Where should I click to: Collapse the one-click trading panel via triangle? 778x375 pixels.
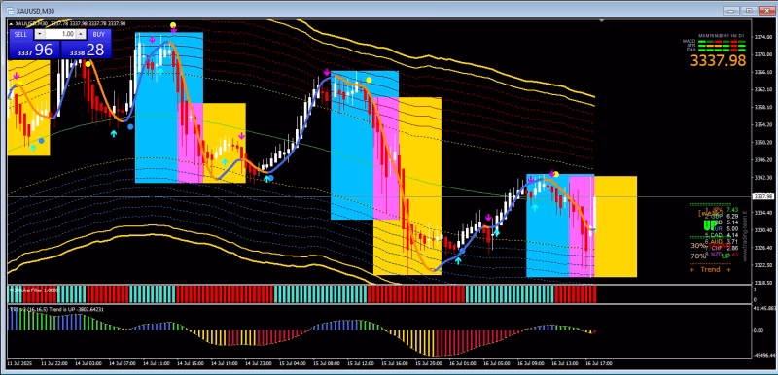click(11, 23)
